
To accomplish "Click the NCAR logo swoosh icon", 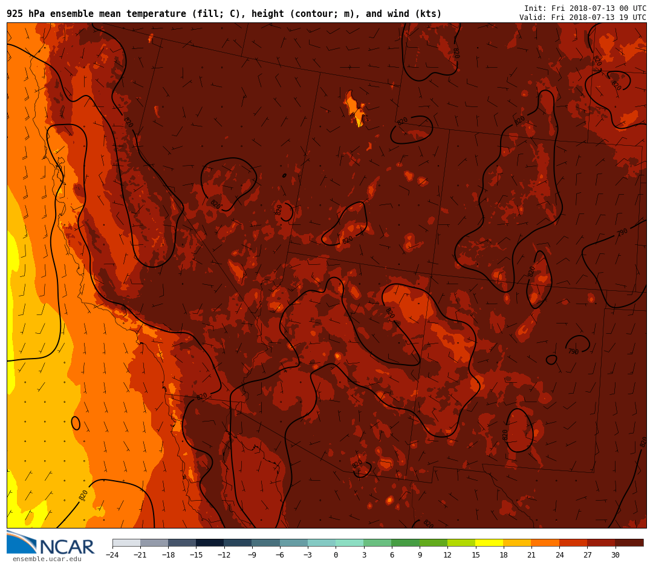I will (x=21, y=542).
